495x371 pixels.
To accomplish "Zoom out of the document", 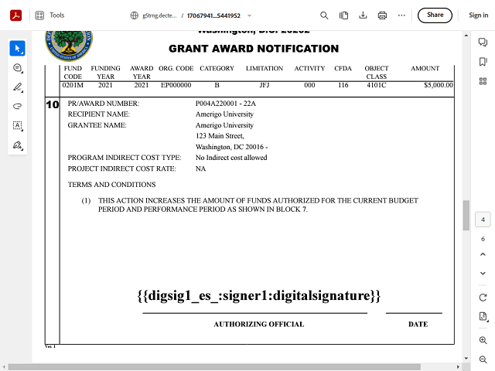I will 483,359.
